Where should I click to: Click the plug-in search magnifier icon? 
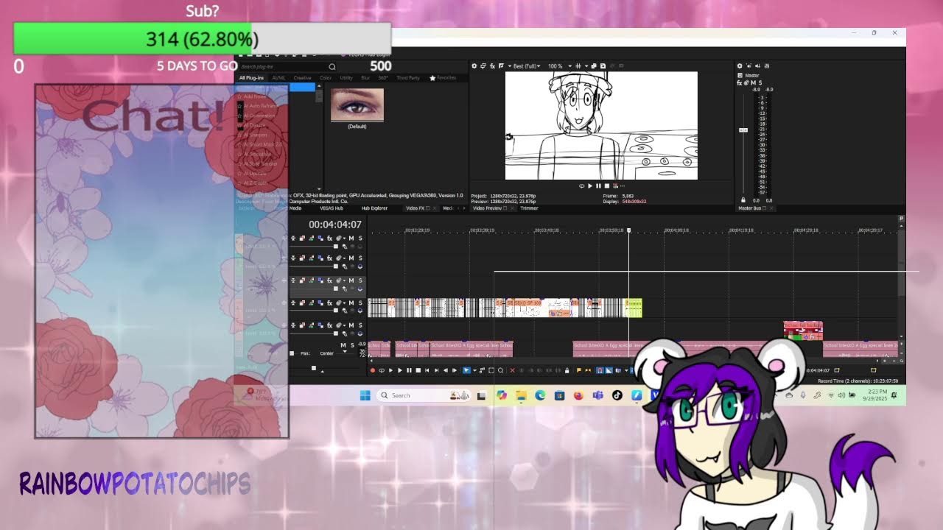332,67
